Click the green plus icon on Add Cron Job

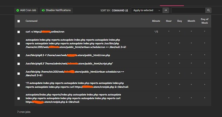point(18,10)
